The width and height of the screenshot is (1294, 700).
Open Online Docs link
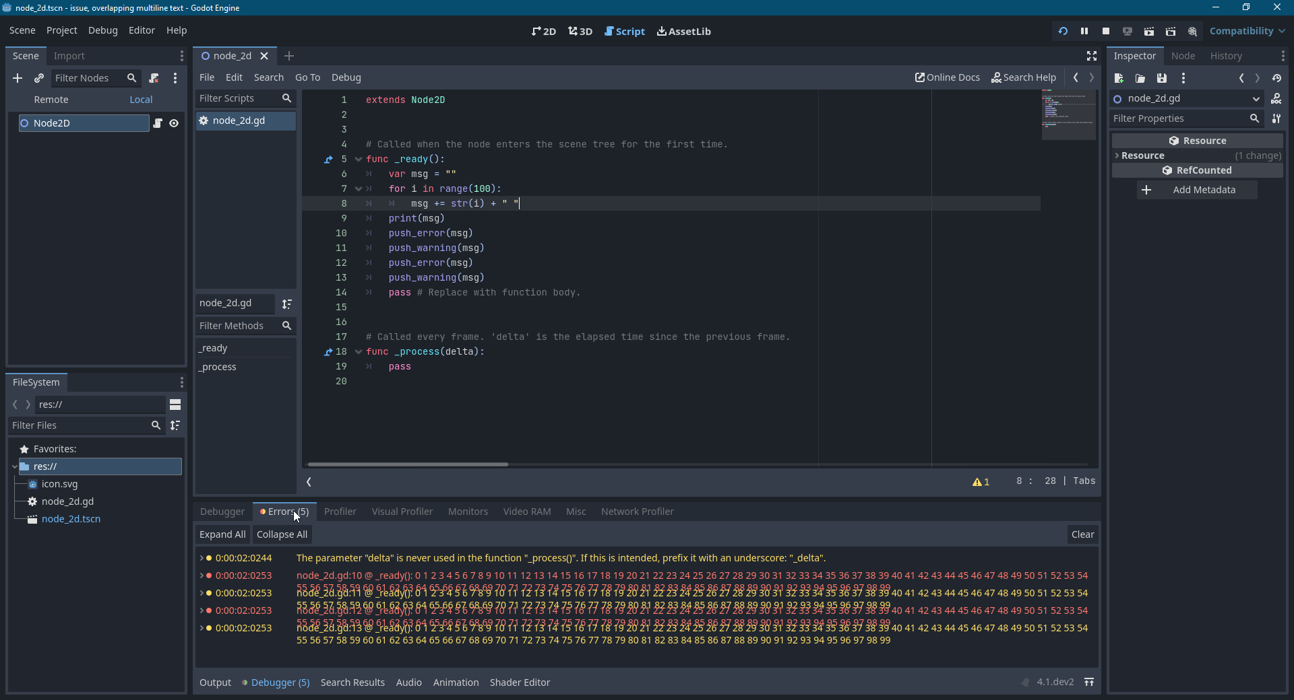(947, 77)
